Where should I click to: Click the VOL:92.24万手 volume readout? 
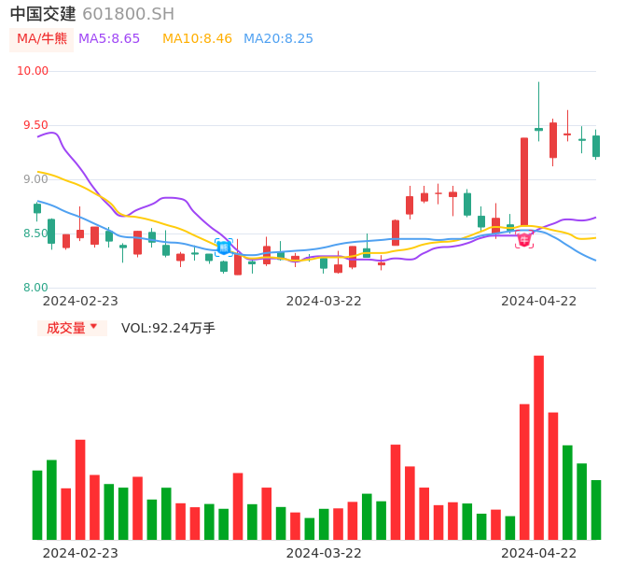168,328
